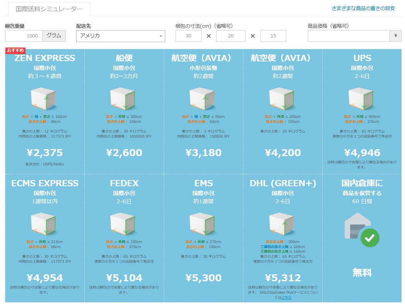Image resolution: width=405 pixels, height=306 pixels.
Task: Click the red おすすめ badge
Action: click(15, 50)
